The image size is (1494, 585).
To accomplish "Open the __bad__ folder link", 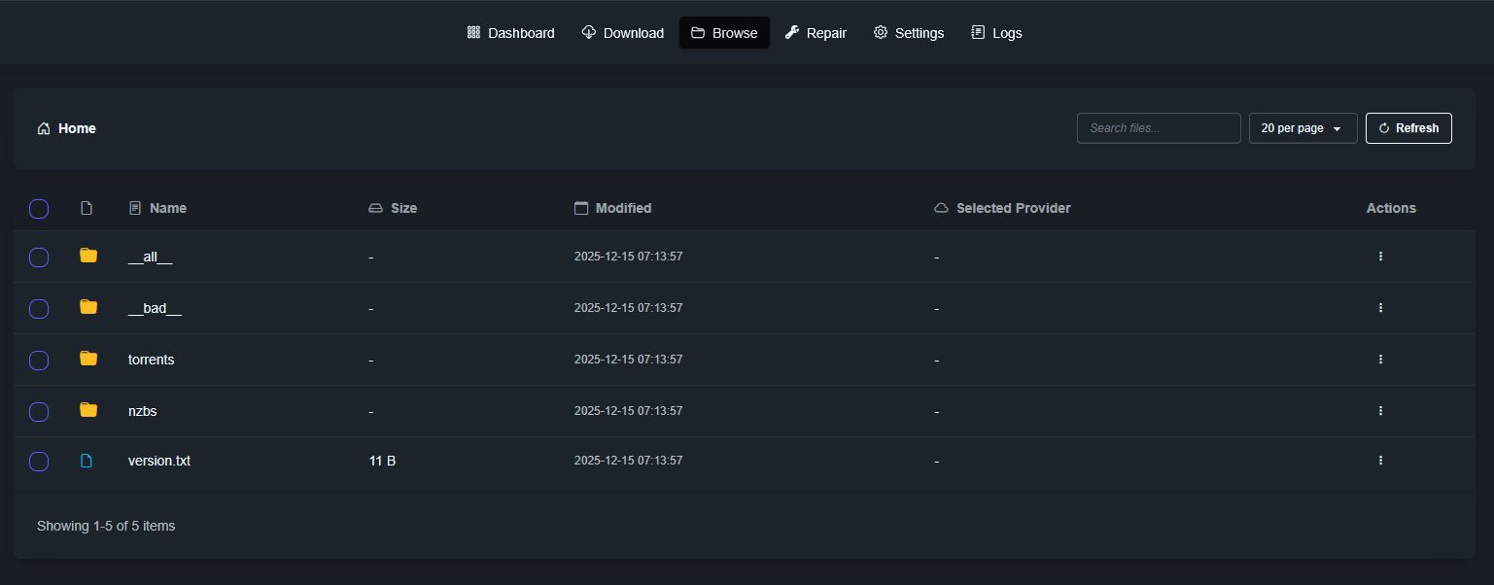I will point(155,308).
